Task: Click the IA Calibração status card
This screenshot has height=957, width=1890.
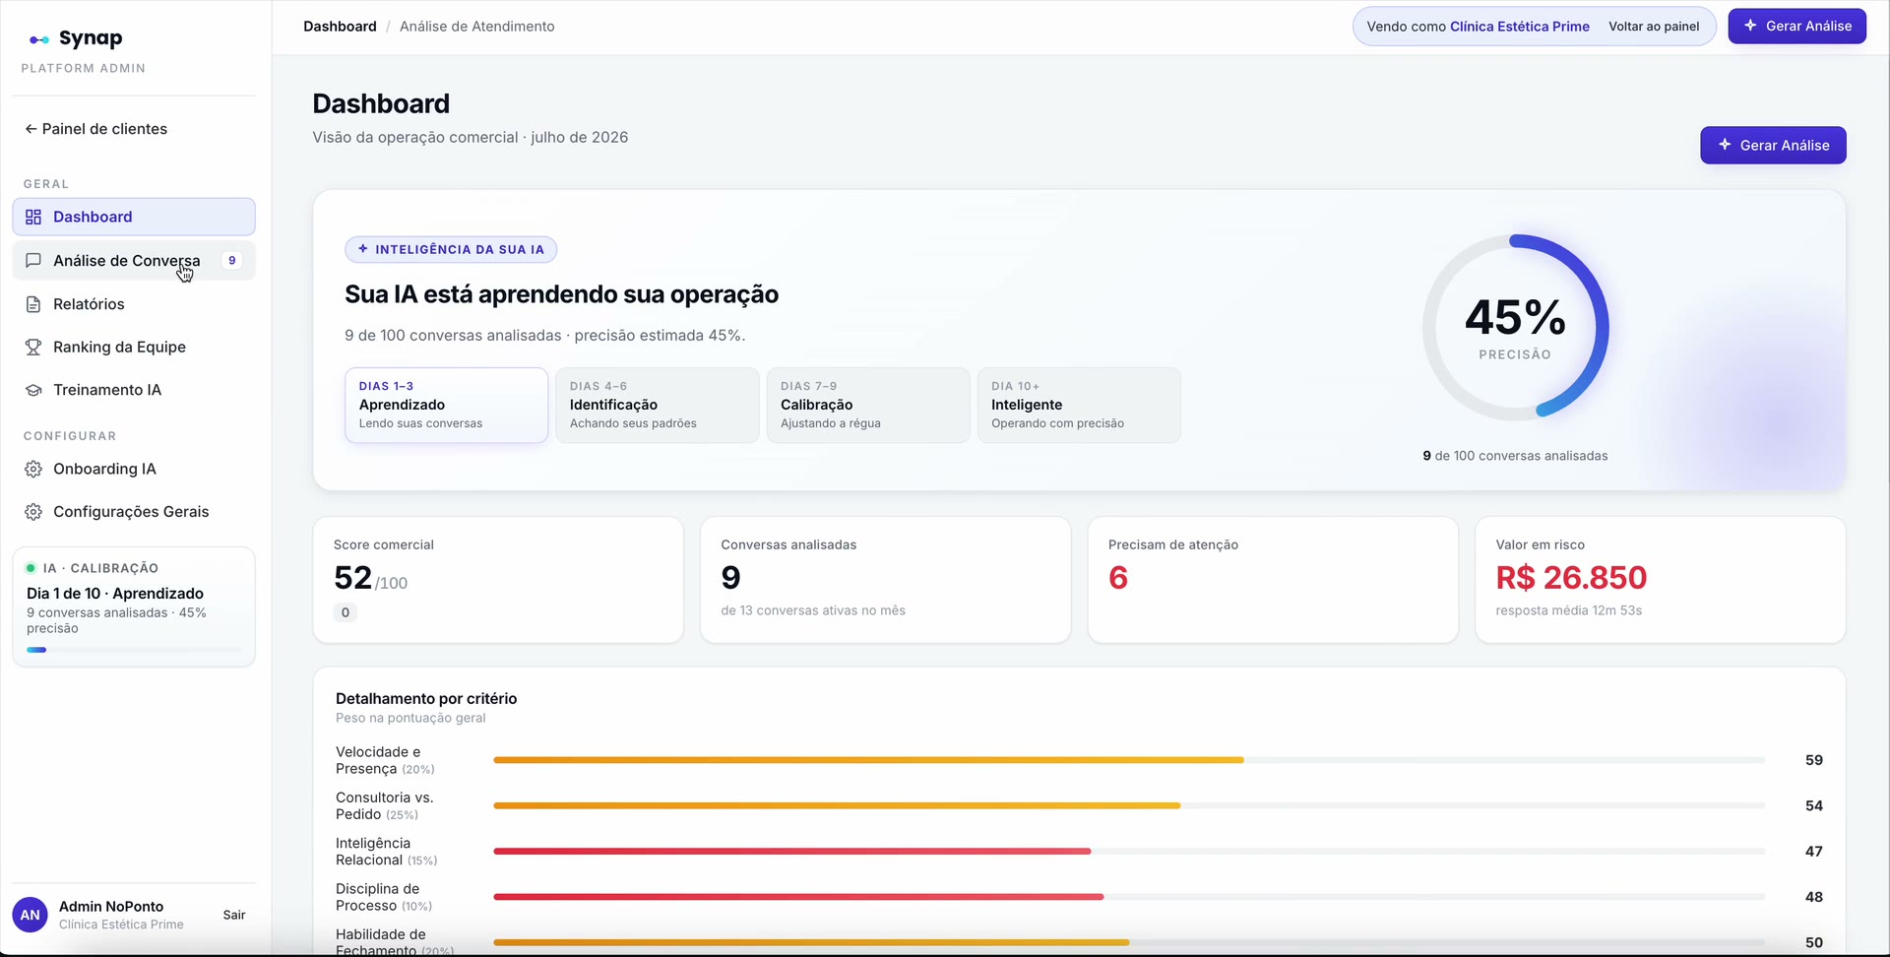Action: tap(134, 606)
